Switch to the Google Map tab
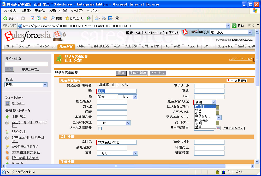261x176 pixels. click(226, 46)
